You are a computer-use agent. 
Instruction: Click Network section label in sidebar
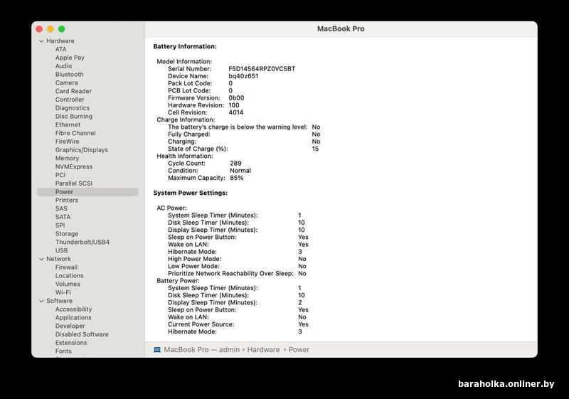pos(58,259)
